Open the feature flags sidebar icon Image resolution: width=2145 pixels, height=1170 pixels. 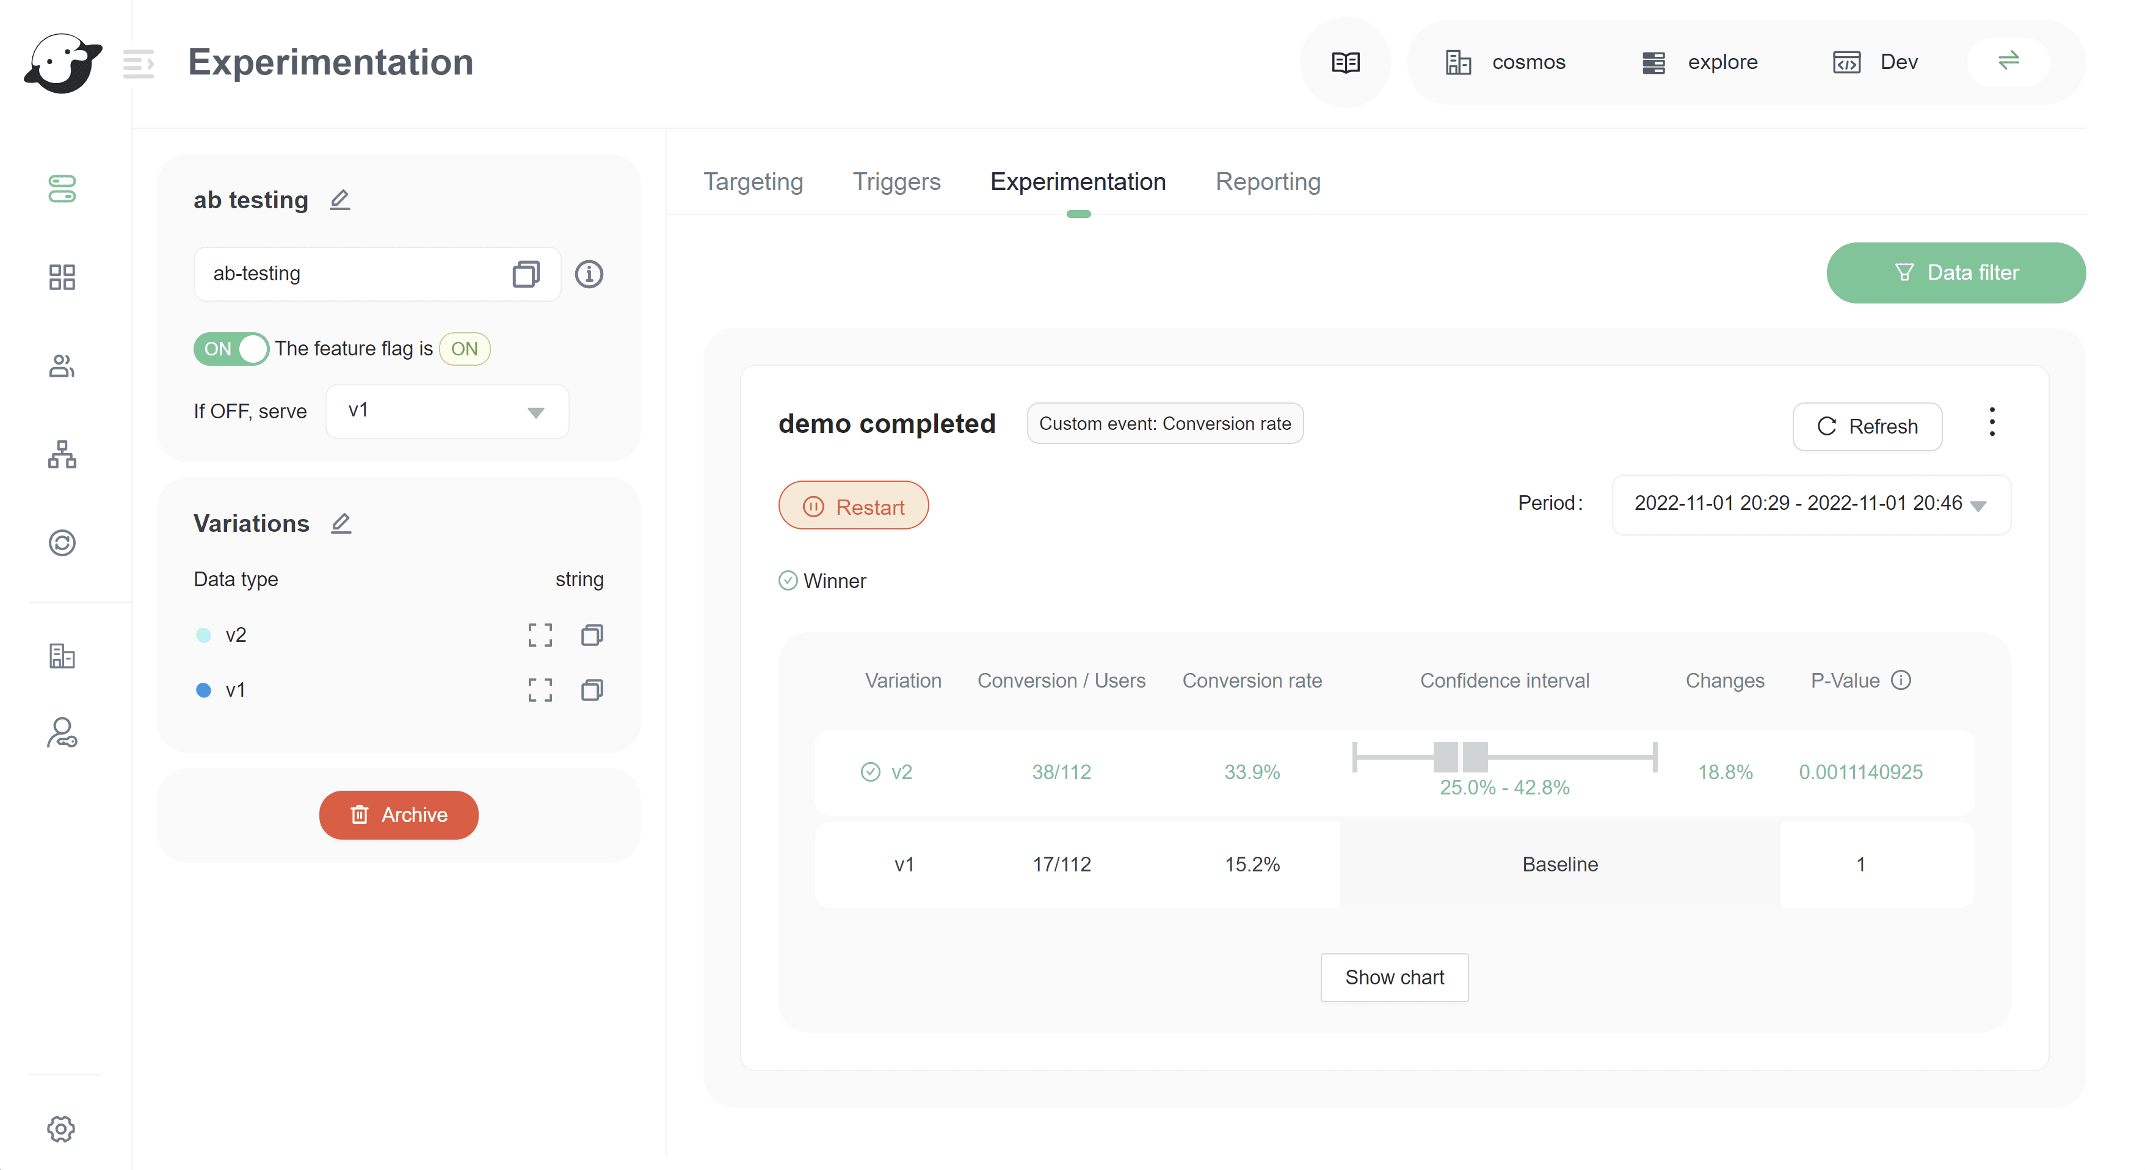(62, 188)
